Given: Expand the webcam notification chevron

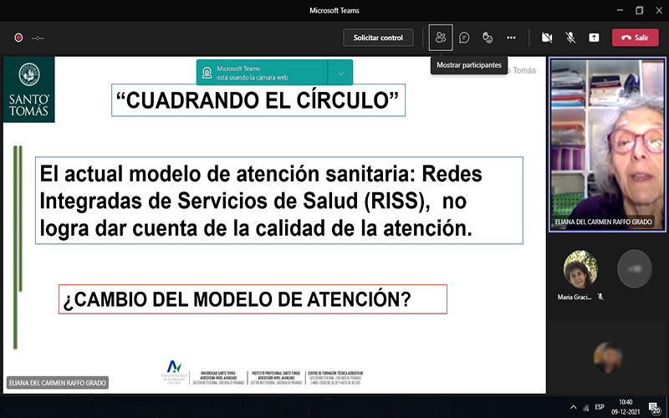Looking at the screenshot, I should (340, 73).
